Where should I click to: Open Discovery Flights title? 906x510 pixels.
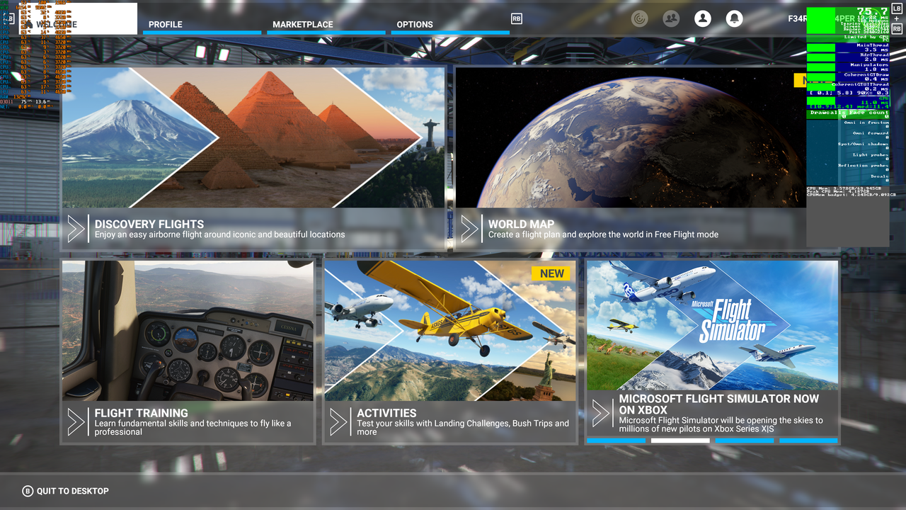(149, 224)
